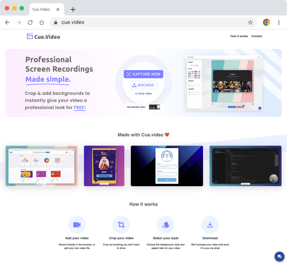Click the red heart emoji
287x263 pixels.
coord(167,135)
